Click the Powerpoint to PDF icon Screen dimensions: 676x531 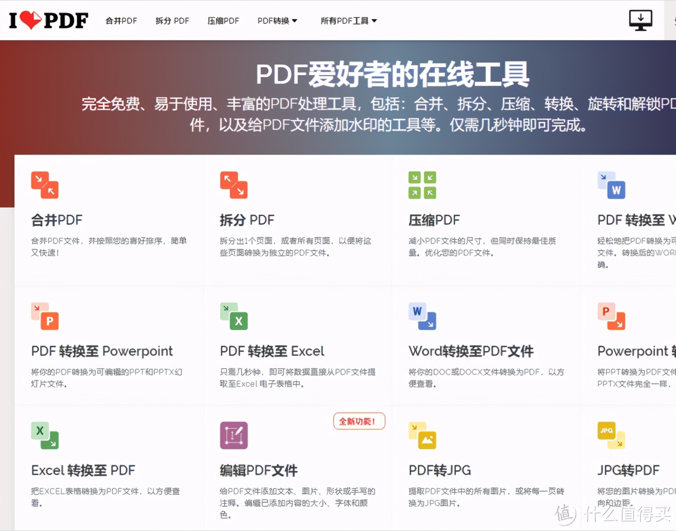611,316
